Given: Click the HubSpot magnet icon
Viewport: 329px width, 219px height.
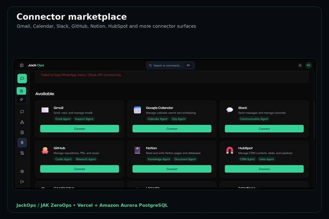Looking at the screenshot, I should [229, 150].
